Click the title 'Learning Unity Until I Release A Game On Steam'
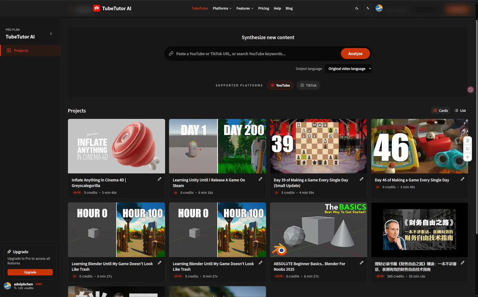The image size is (478, 297). (x=209, y=183)
